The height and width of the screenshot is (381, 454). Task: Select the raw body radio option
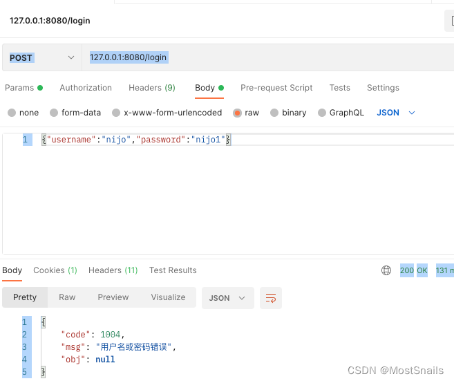tap(237, 113)
